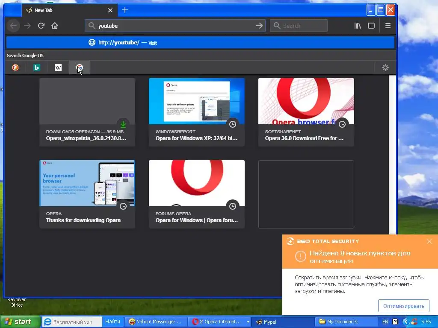The height and width of the screenshot is (328, 438).
Task: Open the Forums.opera Opera for Windows tile
Action: coord(197,194)
